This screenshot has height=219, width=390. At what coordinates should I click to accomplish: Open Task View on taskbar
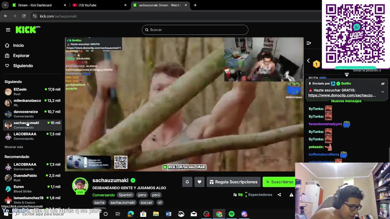coord(118,214)
